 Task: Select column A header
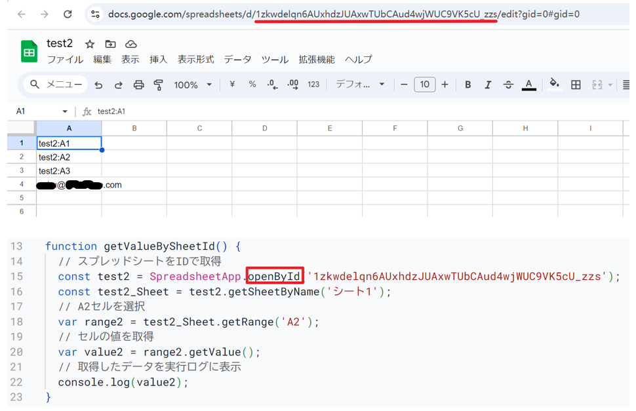click(69, 128)
